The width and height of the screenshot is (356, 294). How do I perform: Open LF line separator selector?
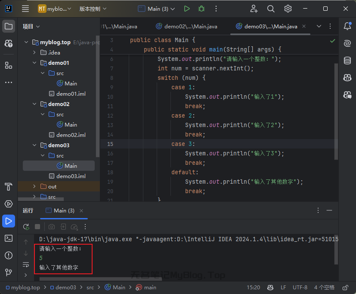[283, 288]
